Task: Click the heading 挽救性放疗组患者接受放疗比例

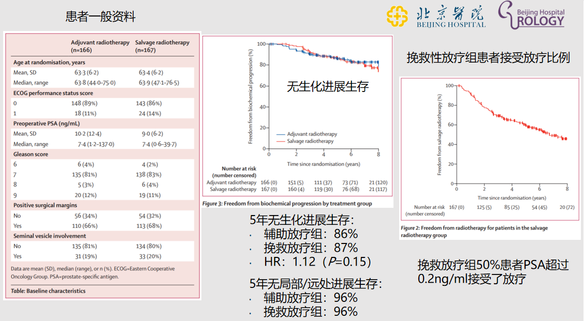Action: pyautogui.click(x=488, y=58)
